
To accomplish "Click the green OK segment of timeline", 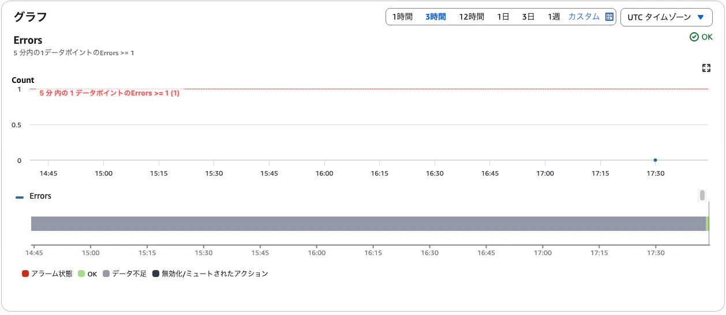I will [x=707, y=223].
